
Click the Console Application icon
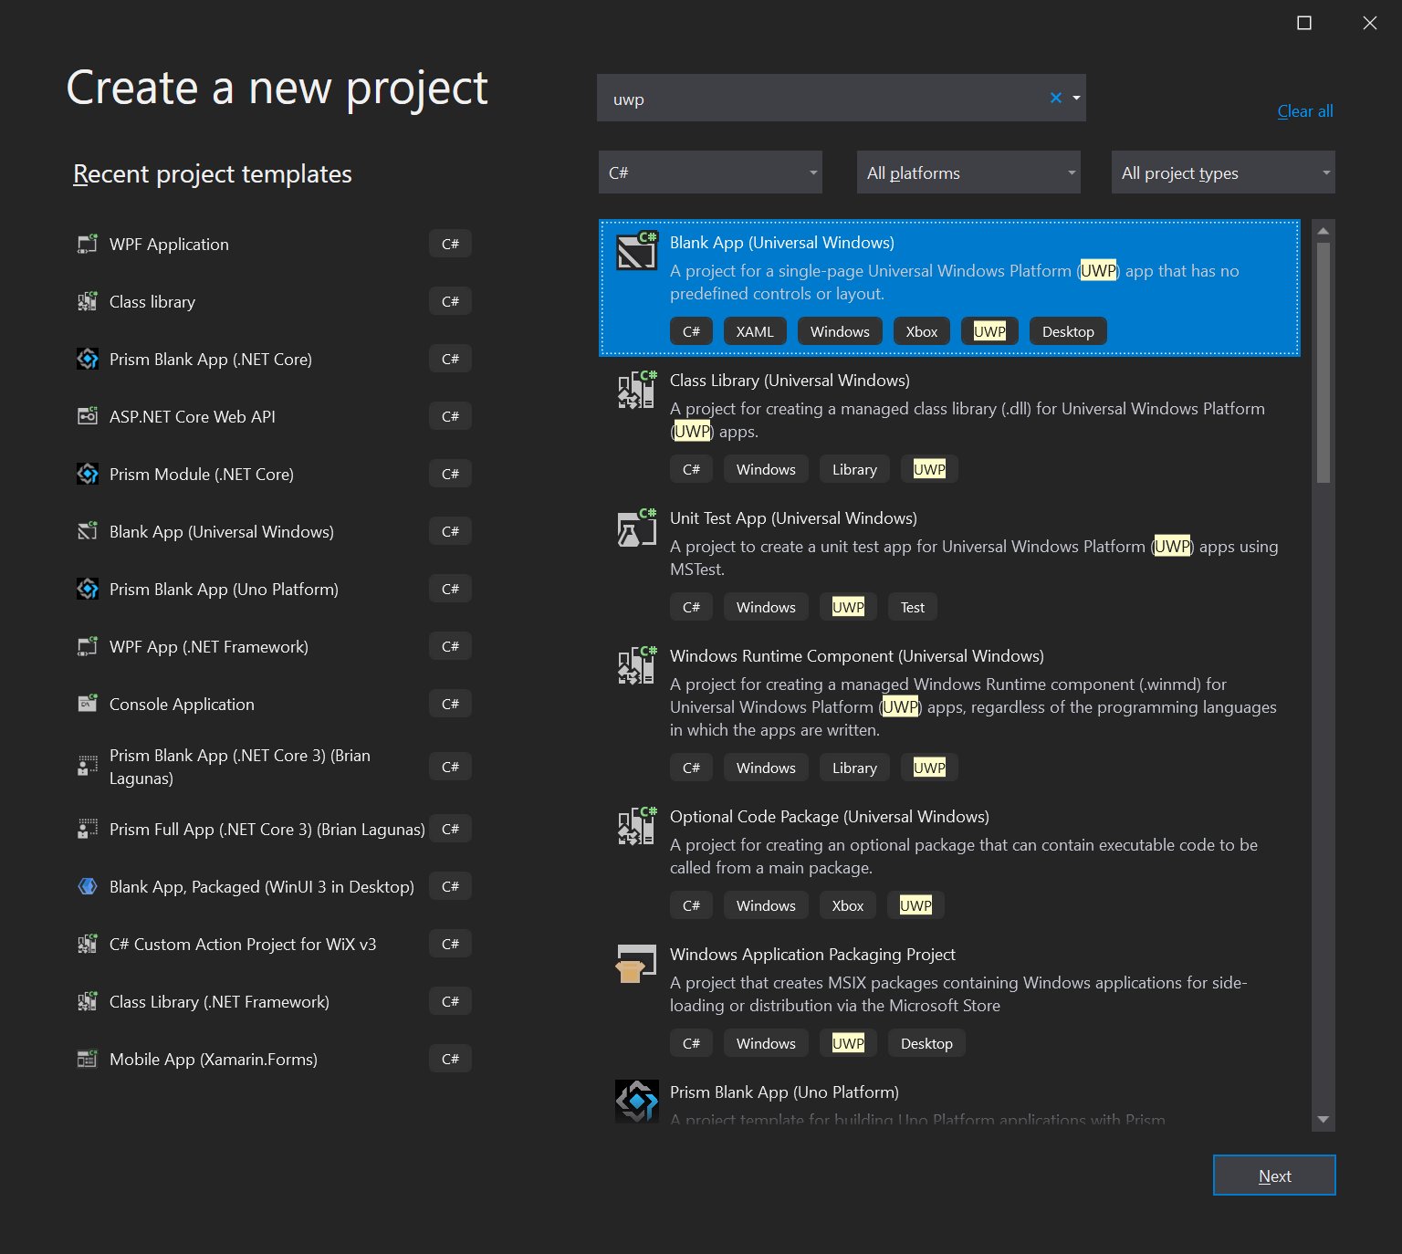coord(88,704)
